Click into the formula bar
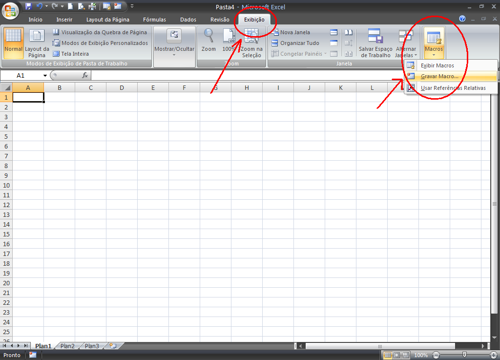This screenshot has height=360, width=500. (x=293, y=75)
